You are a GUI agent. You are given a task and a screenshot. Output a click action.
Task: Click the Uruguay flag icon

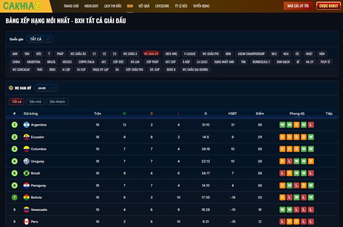coord(26,161)
